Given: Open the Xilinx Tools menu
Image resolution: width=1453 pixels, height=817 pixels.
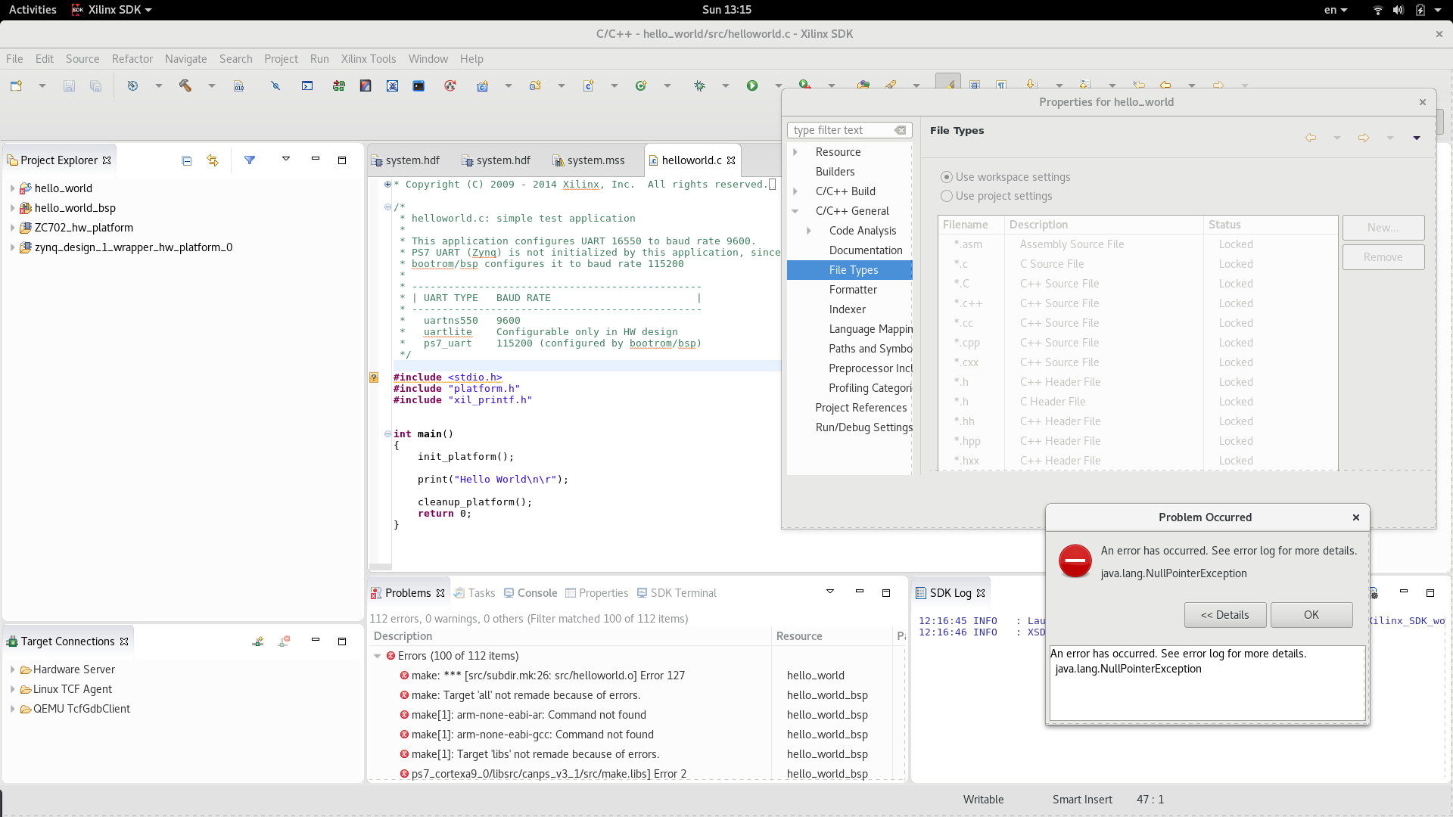Looking at the screenshot, I should click(x=368, y=59).
